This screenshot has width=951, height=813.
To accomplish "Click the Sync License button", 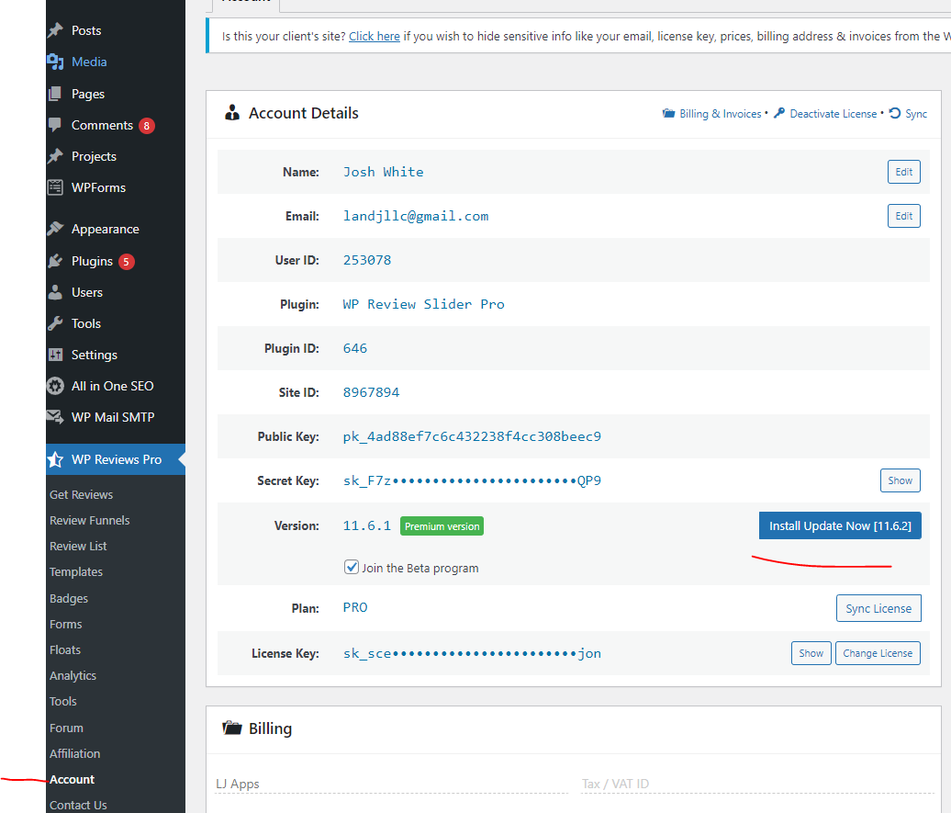I will [x=878, y=608].
